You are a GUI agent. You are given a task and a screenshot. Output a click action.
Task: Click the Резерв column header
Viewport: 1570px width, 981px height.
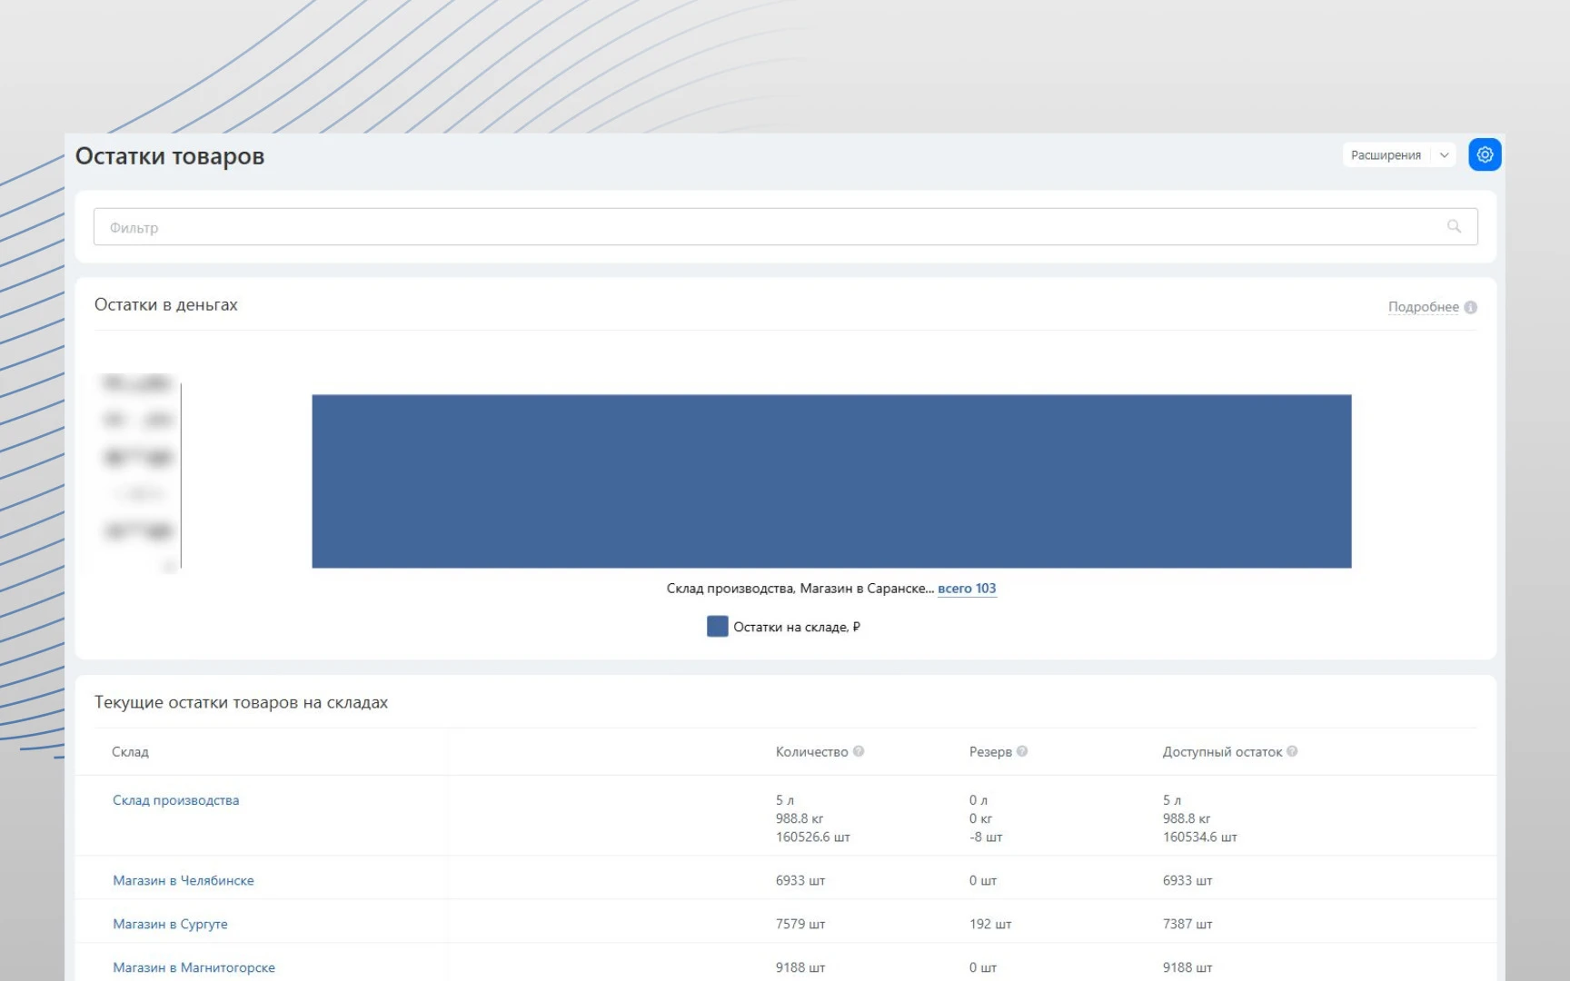tap(990, 752)
